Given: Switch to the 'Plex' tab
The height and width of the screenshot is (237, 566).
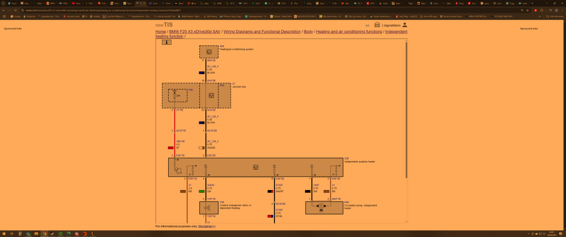Looking at the screenshot, I should [x=294, y=3].
